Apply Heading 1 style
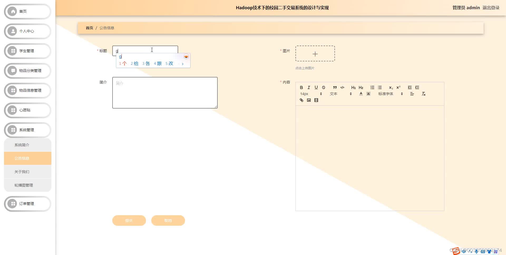 (353, 87)
